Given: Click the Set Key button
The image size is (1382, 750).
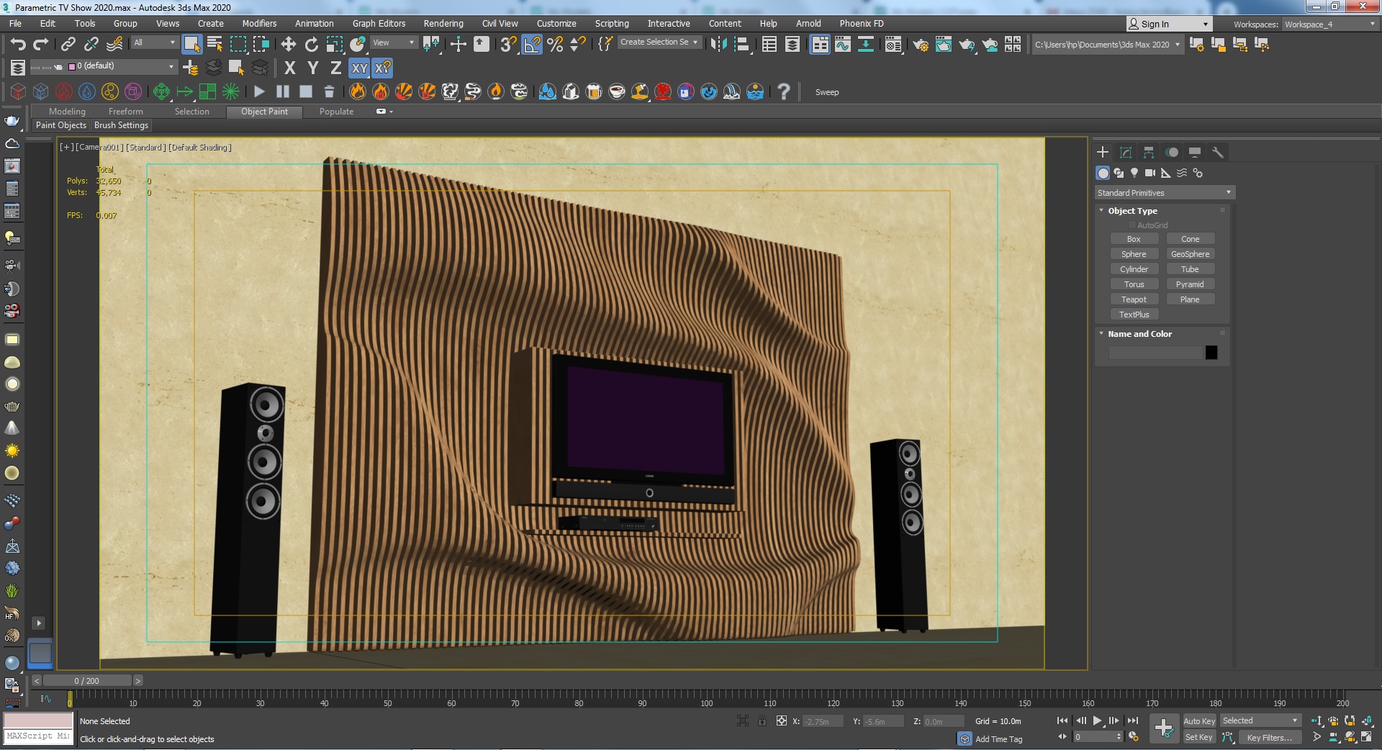Looking at the screenshot, I should [x=1198, y=737].
